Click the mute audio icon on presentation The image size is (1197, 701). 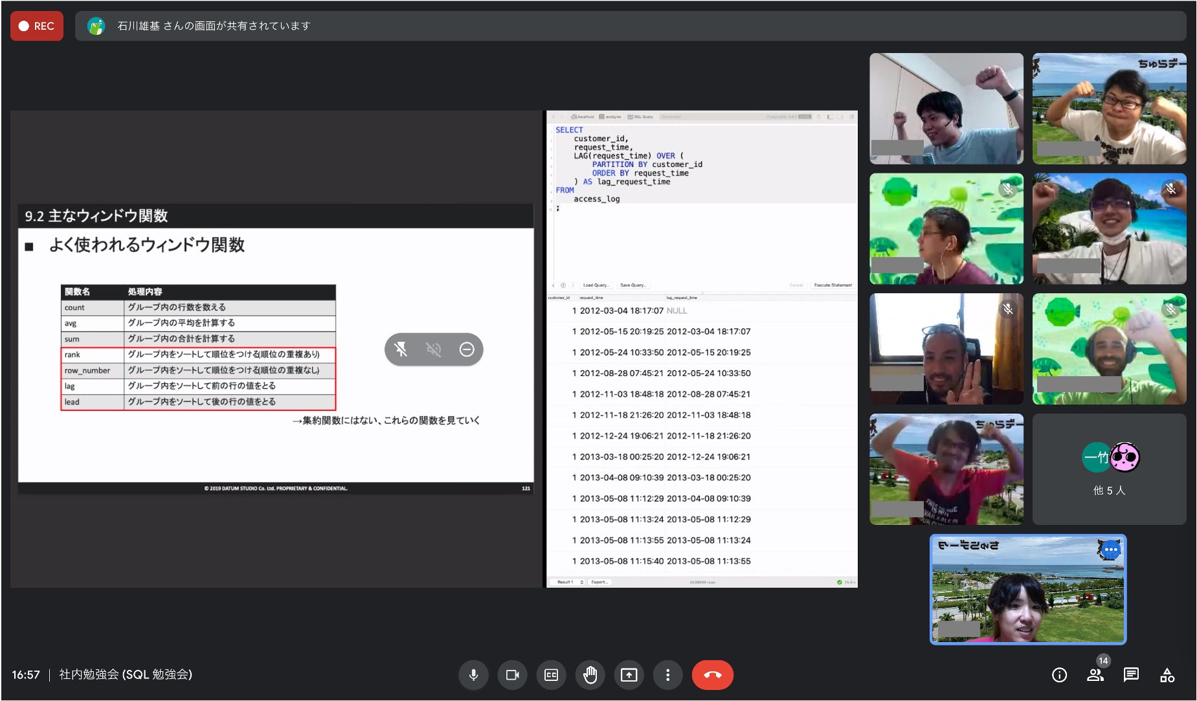(434, 350)
